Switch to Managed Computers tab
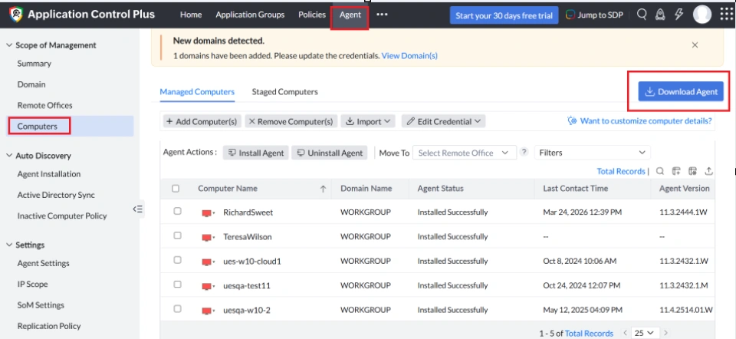The height and width of the screenshot is (339, 736). pyautogui.click(x=197, y=91)
